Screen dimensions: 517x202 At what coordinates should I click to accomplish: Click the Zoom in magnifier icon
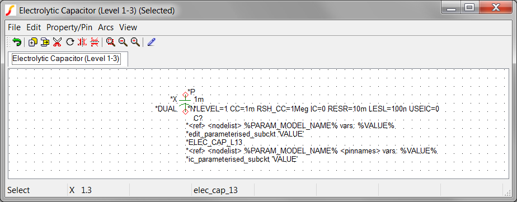pyautogui.click(x=135, y=42)
